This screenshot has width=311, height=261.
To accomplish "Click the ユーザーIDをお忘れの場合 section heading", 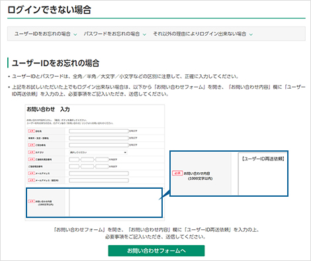I will point(56,63).
